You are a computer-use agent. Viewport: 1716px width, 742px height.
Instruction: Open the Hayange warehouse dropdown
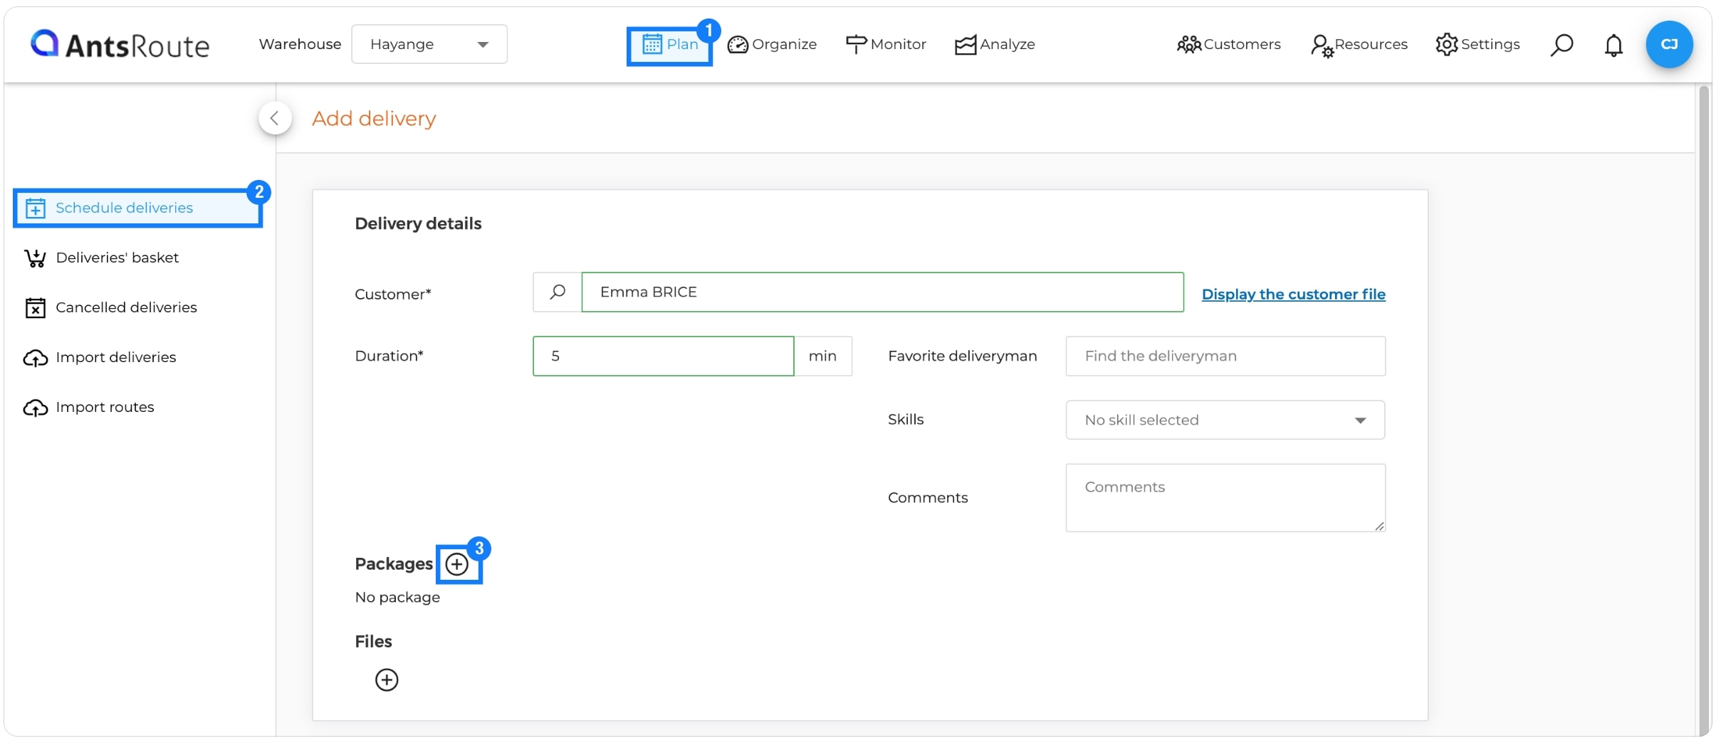[429, 44]
